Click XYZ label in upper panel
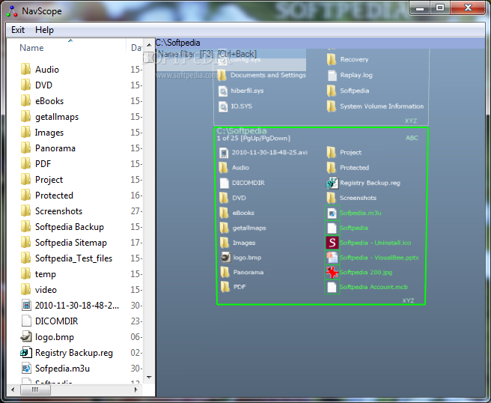The width and height of the screenshot is (491, 403). pos(410,121)
